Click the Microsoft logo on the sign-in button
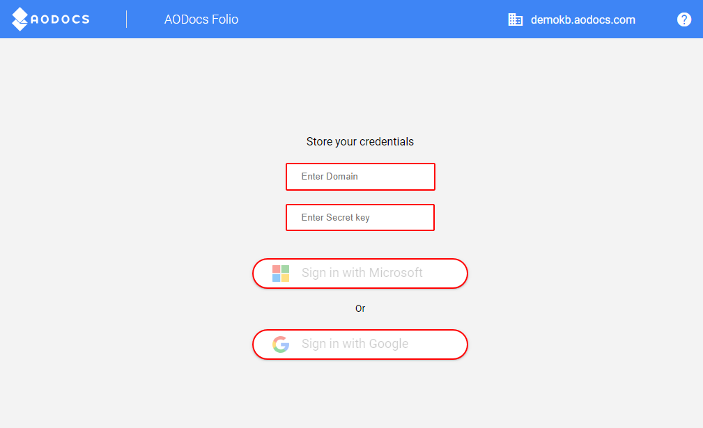Image resolution: width=703 pixels, height=428 pixels. [x=279, y=273]
